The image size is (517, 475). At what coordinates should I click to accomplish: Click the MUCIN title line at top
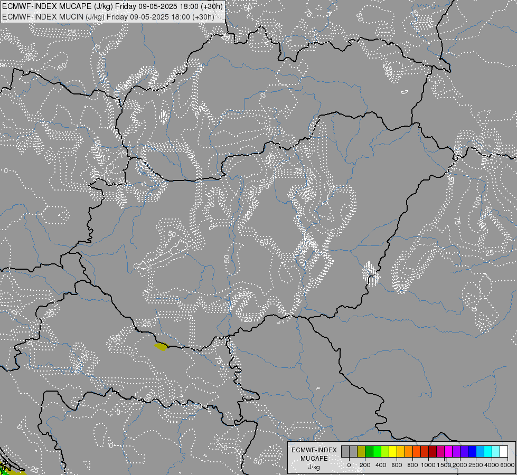point(108,16)
